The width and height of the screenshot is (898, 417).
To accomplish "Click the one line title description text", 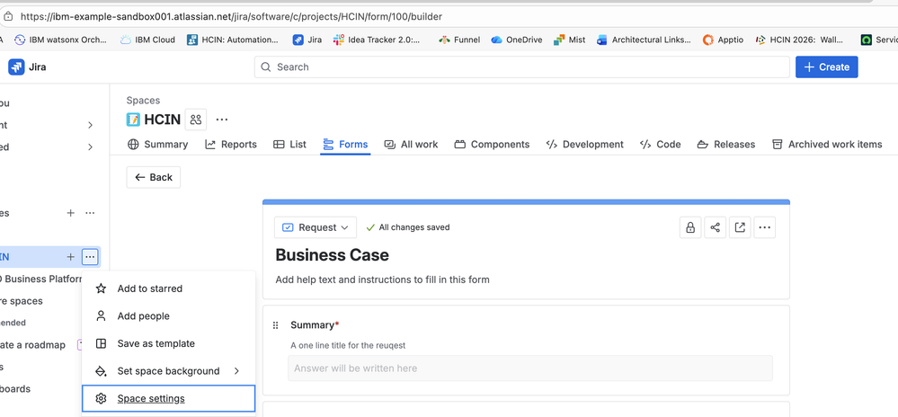I will click(348, 345).
